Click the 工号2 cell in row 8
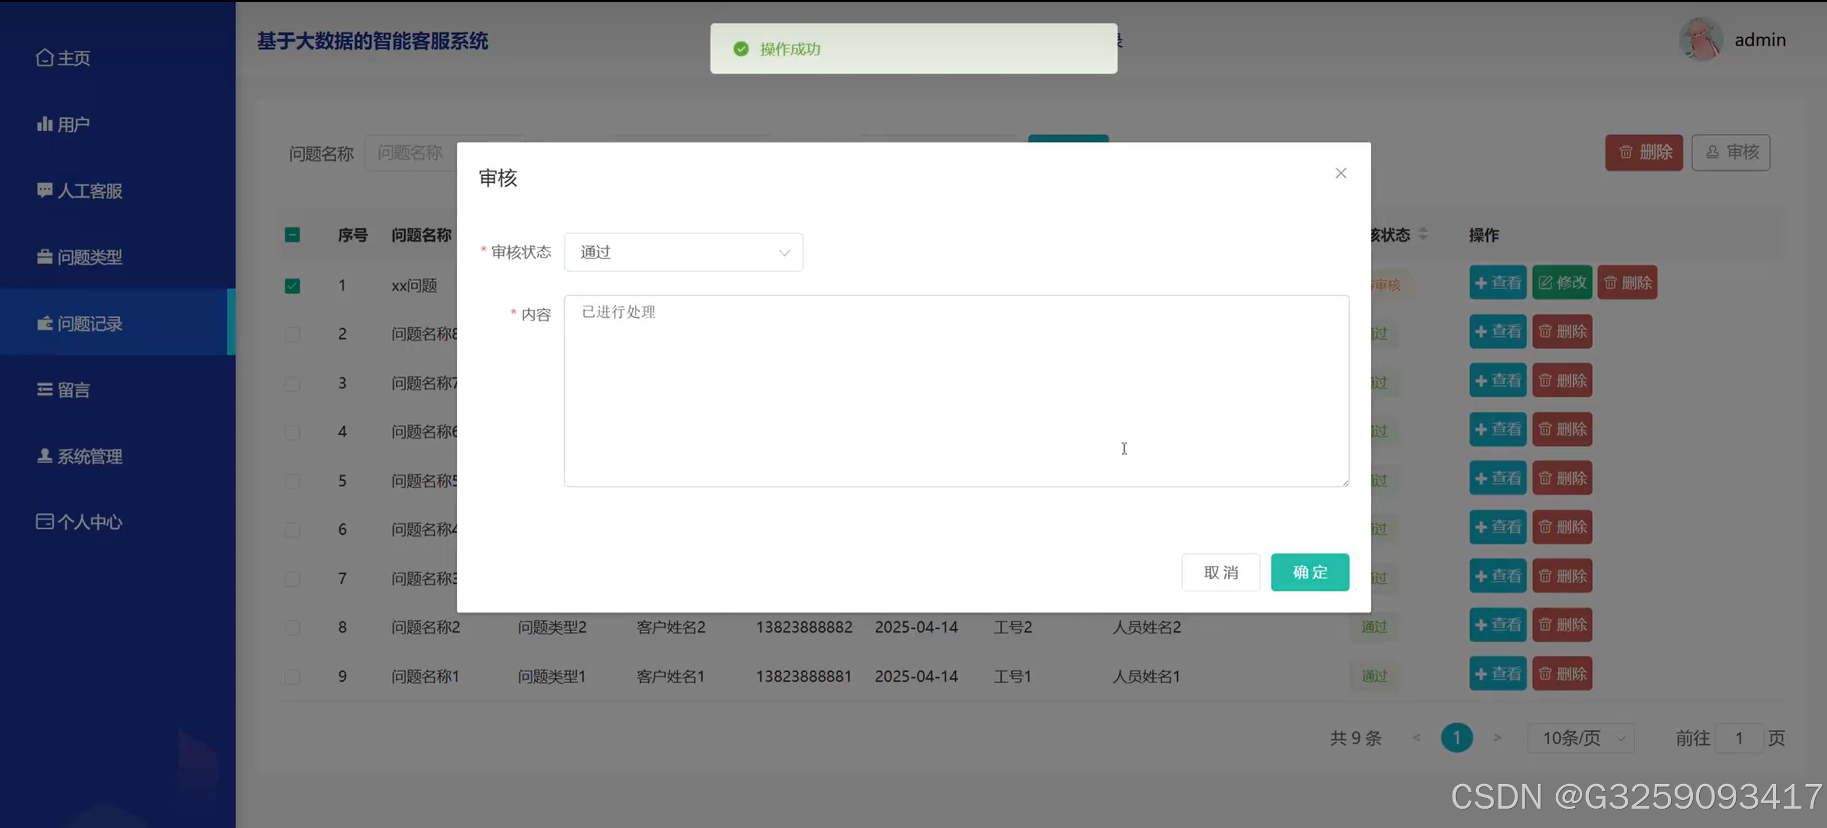The height and width of the screenshot is (828, 1827). coord(1013,627)
